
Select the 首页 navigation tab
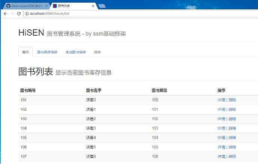[25, 52]
